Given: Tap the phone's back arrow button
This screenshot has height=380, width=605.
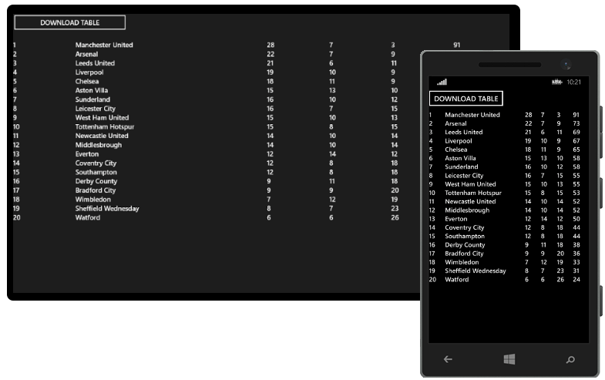Looking at the screenshot, I should (x=448, y=359).
